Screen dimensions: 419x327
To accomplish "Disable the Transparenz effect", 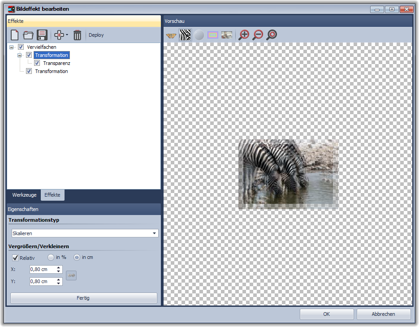I will click(x=37, y=63).
